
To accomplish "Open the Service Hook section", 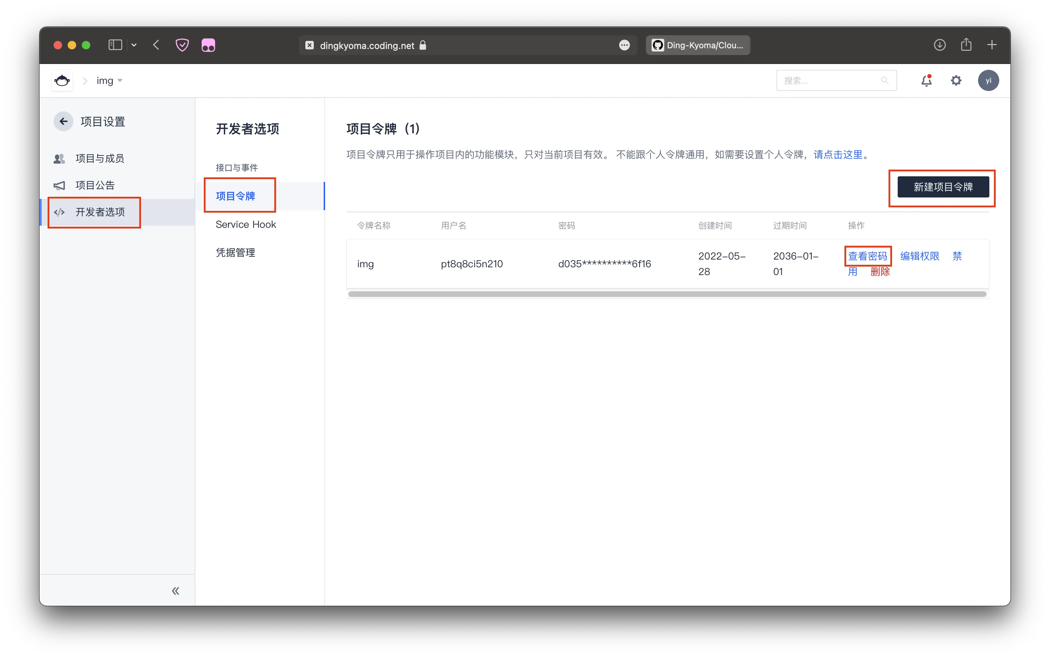I will [x=246, y=225].
